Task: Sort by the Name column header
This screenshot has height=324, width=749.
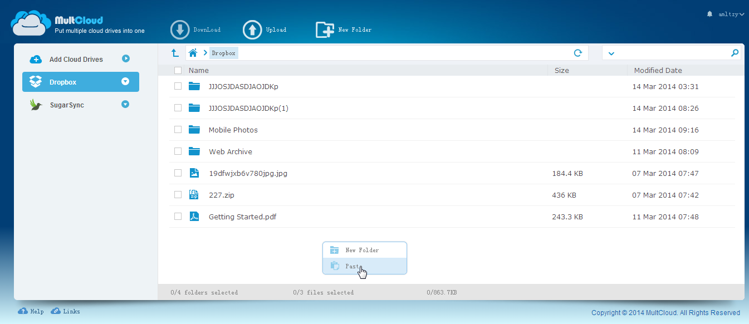Action: click(x=199, y=70)
